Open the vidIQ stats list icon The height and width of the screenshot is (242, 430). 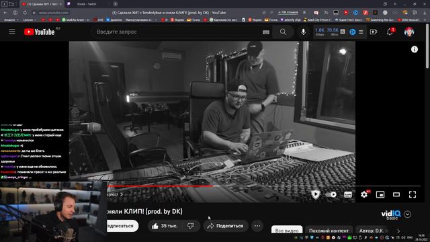pos(361,32)
